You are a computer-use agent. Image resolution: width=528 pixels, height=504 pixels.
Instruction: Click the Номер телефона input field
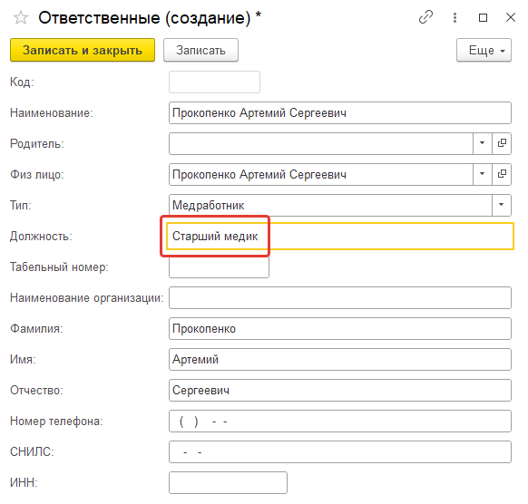click(x=340, y=421)
